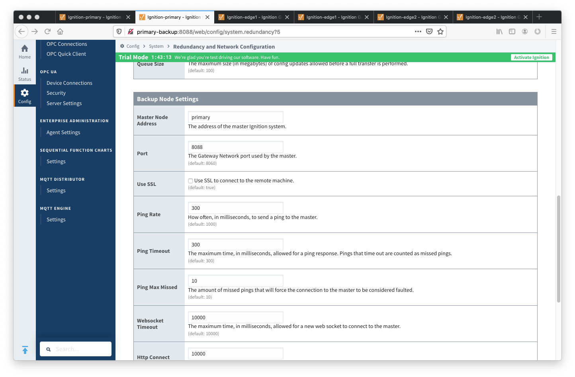Click the Config gear icon in the breadcrumb

click(122, 46)
